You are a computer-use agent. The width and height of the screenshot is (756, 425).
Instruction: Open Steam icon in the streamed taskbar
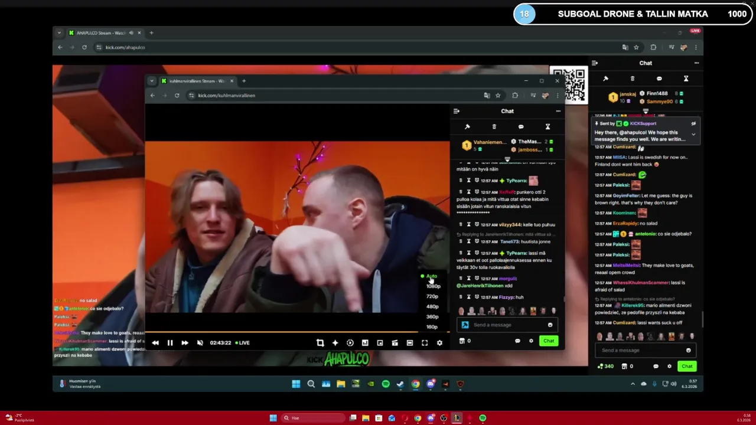point(400,384)
